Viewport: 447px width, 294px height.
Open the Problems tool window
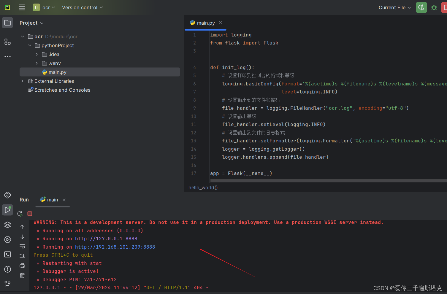pyautogui.click(x=7, y=269)
